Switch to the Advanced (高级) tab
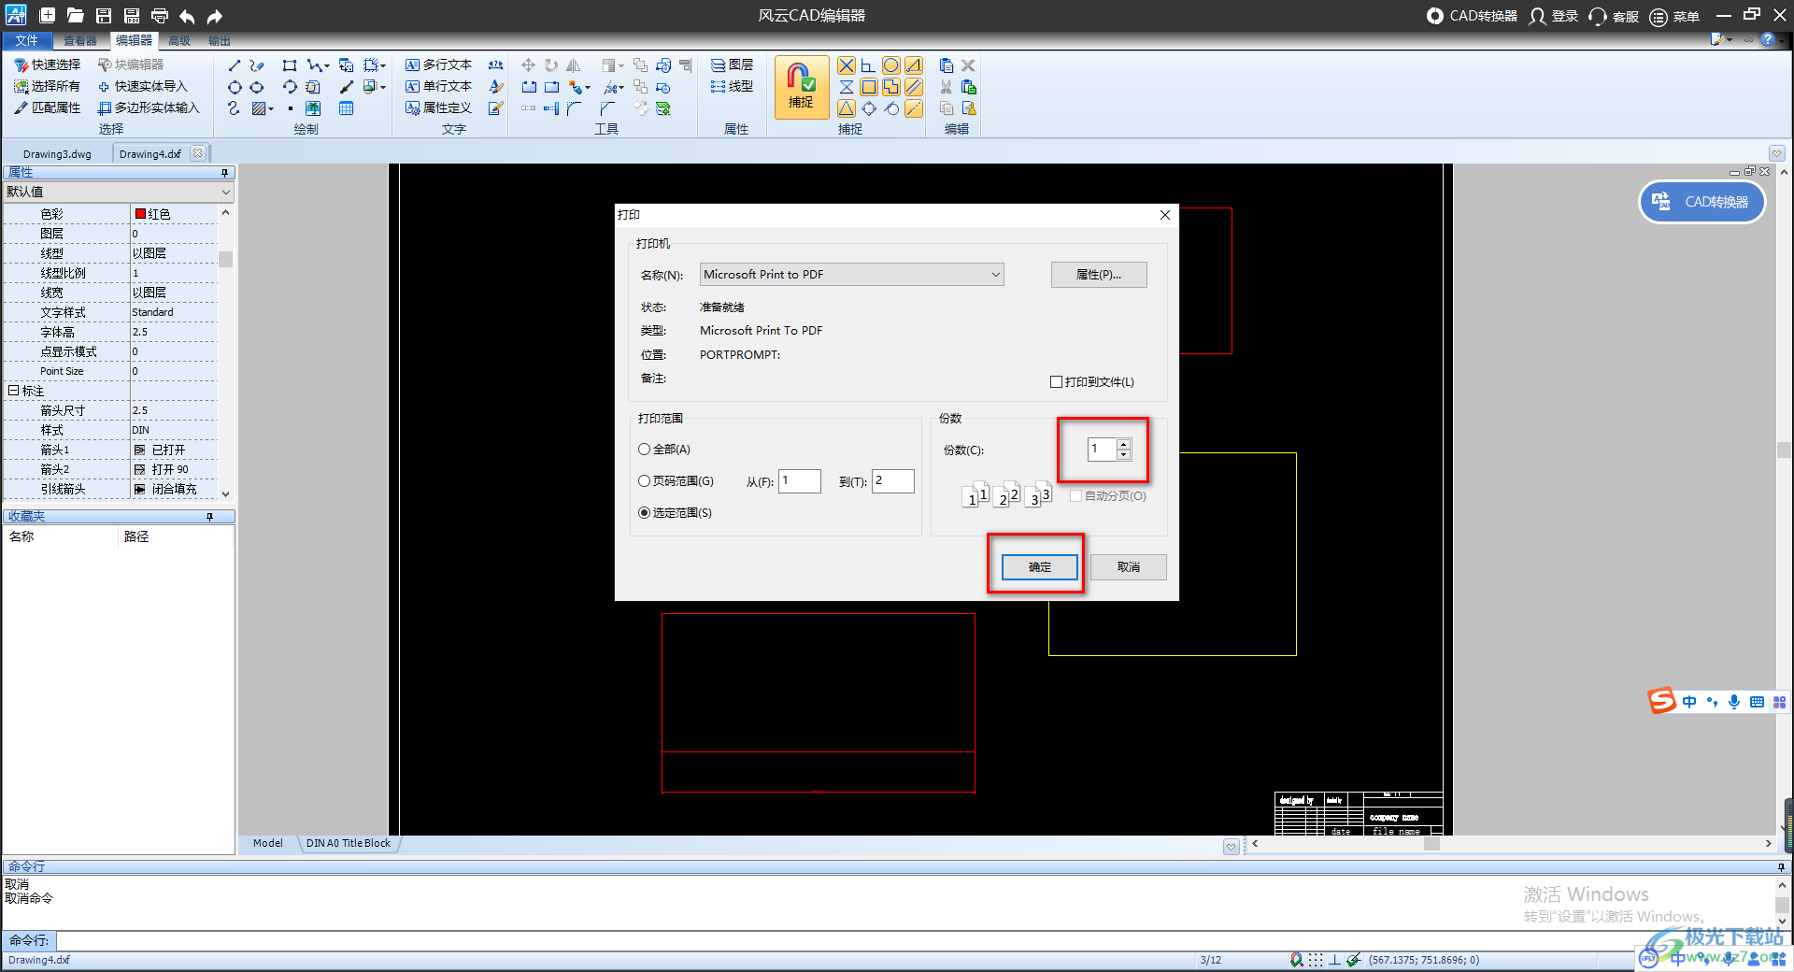 (179, 40)
